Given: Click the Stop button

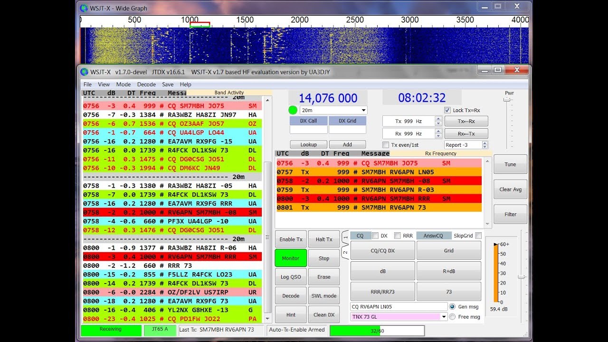Looking at the screenshot, I should click(x=324, y=258).
